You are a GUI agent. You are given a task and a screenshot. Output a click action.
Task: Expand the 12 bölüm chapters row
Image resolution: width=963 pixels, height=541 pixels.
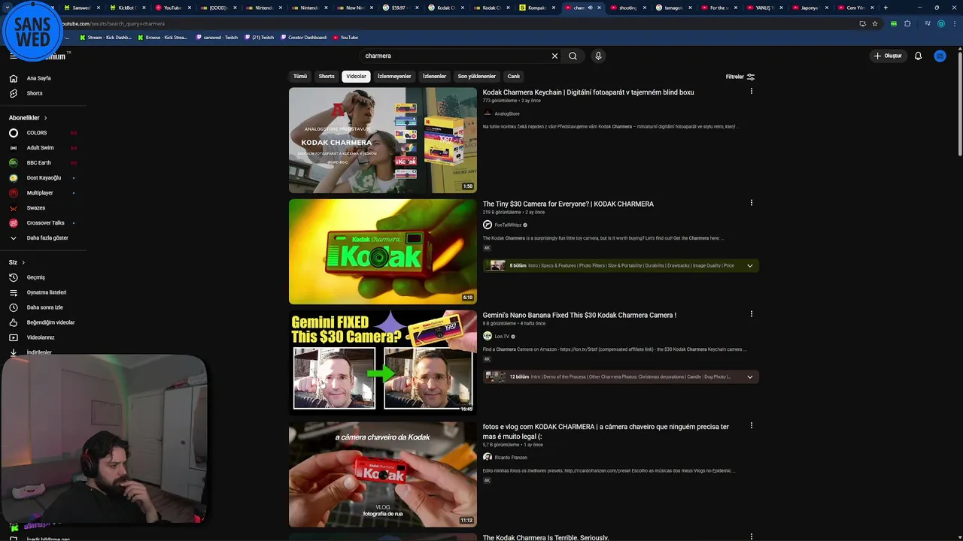[621, 376]
